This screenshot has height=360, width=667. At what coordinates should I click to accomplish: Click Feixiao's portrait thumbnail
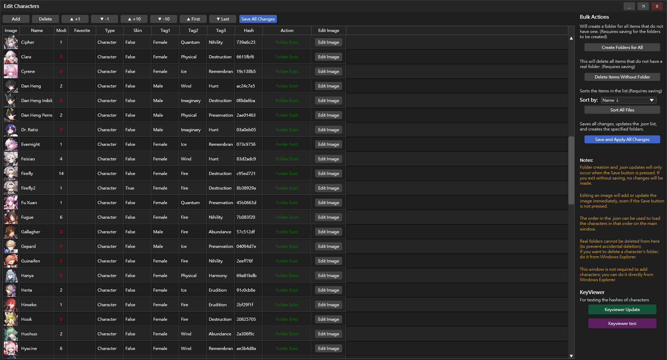(x=11, y=159)
